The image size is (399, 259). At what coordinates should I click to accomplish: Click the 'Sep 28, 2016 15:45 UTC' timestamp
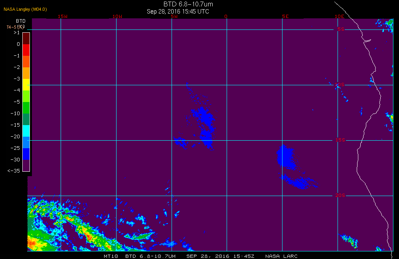(178, 12)
